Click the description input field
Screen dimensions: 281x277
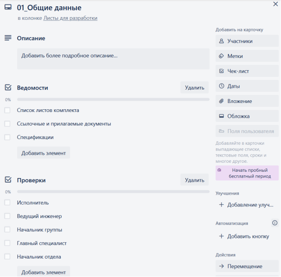pyautogui.click(x=113, y=59)
